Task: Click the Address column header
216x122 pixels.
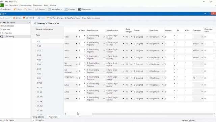Action: [168, 30]
